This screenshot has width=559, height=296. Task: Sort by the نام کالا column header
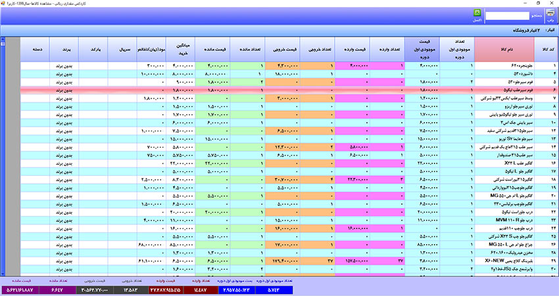coord(504,49)
